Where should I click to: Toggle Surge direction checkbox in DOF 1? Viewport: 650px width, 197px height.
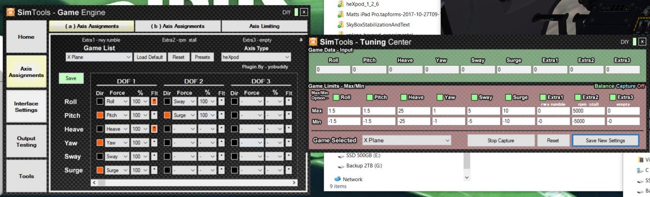coord(100,170)
